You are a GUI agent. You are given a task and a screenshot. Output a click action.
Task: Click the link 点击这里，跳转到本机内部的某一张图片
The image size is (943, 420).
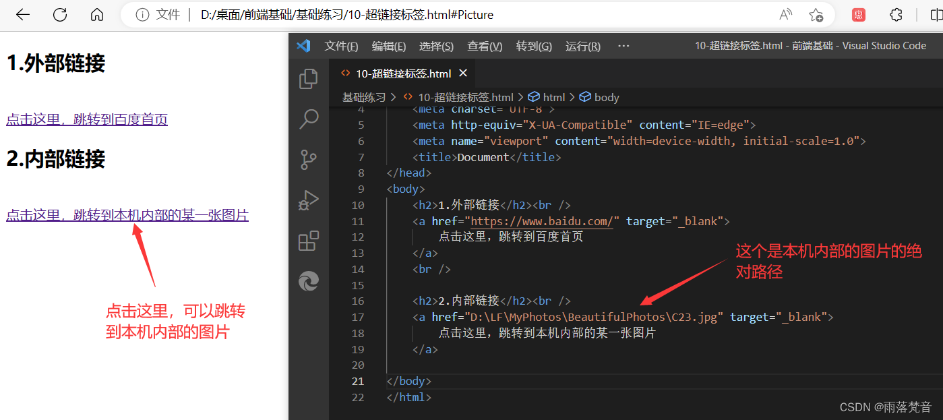point(127,215)
